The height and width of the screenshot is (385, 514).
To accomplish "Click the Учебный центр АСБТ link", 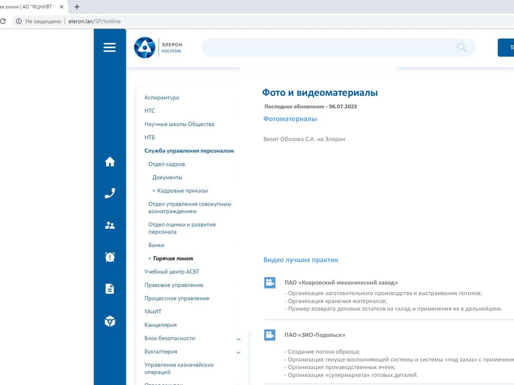I will (x=172, y=271).
